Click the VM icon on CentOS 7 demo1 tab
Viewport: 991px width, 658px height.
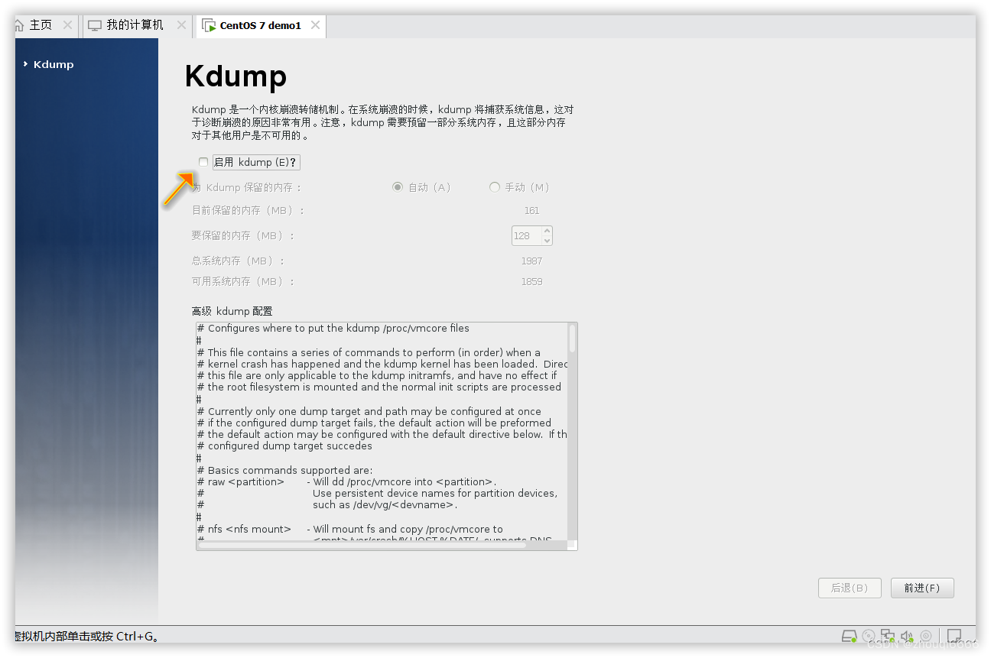coord(208,25)
